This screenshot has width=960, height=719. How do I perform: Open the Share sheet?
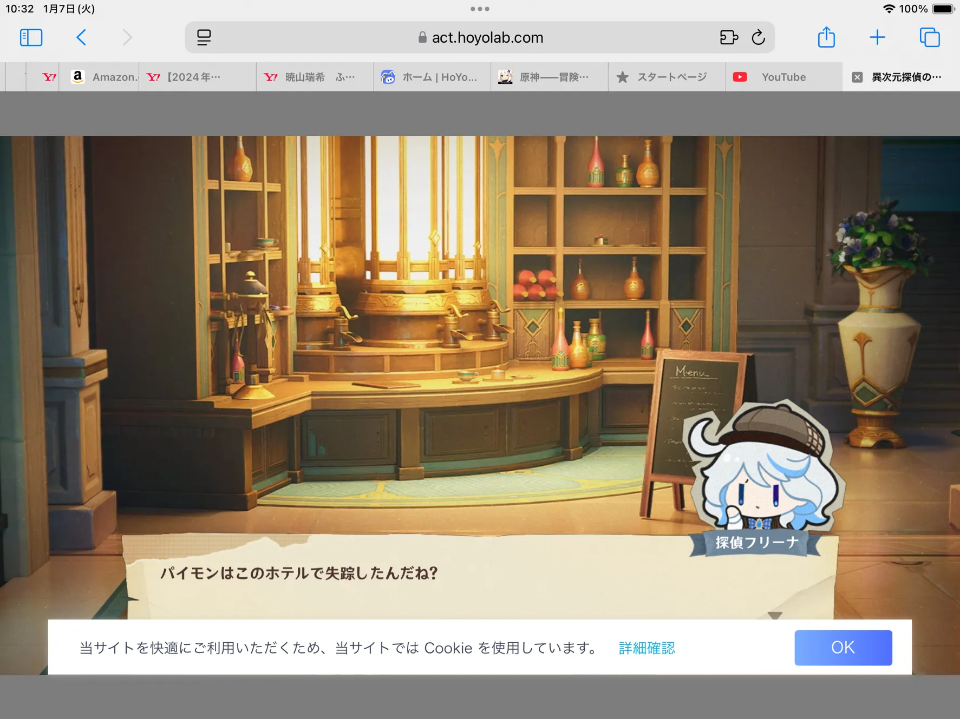[826, 37]
